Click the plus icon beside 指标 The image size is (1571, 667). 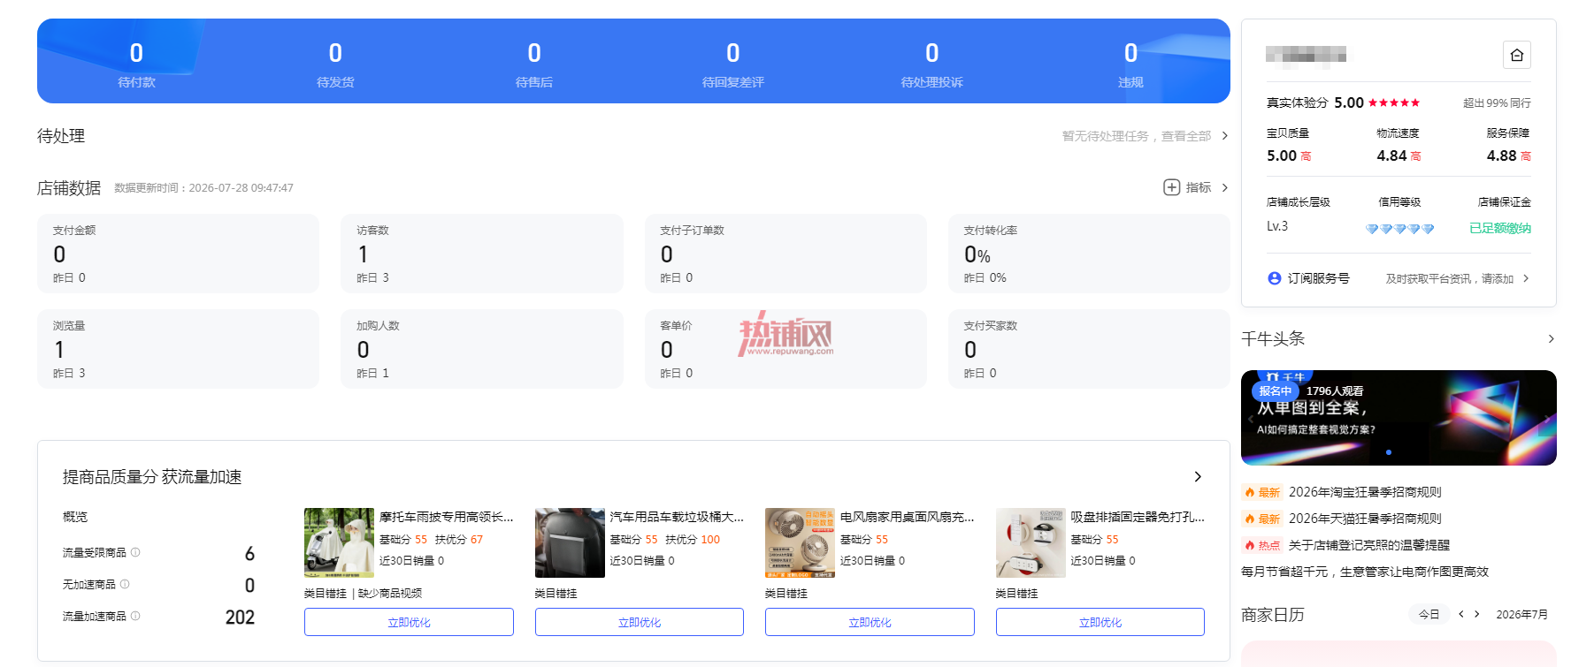click(x=1171, y=187)
